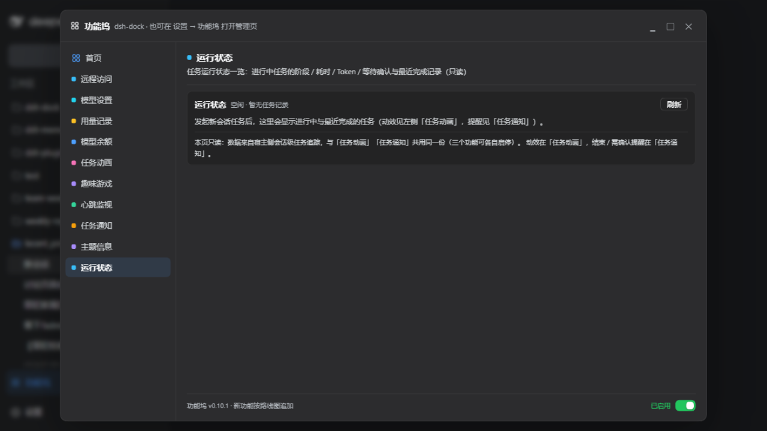This screenshot has height=431, width=767.
Task: Open the 首页 home page
Action: coord(118,58)
